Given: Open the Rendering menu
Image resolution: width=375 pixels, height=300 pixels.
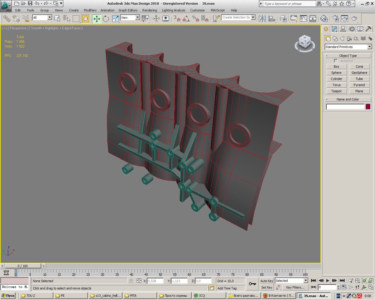Looking at the screenshot, I should click(x=149, y=10).
